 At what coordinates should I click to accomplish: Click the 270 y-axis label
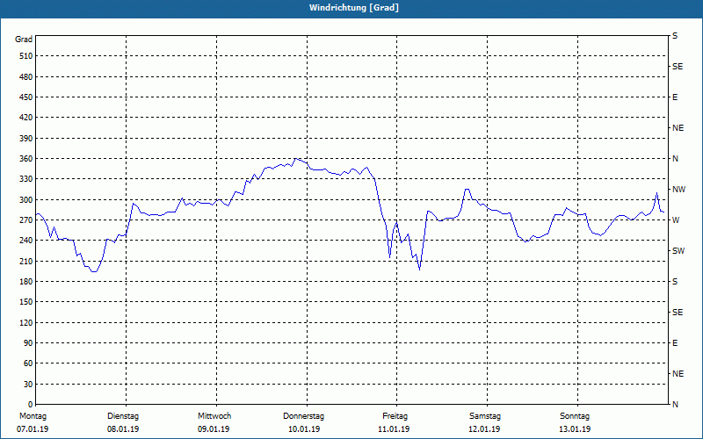(26, 220)
